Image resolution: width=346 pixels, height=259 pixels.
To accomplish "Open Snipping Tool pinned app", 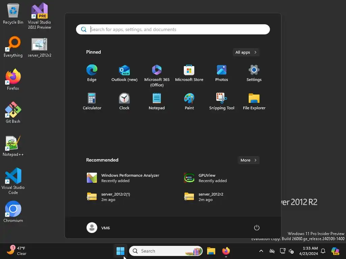I will [x=222, y=101].
